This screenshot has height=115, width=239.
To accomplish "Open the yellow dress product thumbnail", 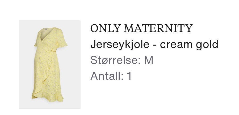I will pos(50,64).
